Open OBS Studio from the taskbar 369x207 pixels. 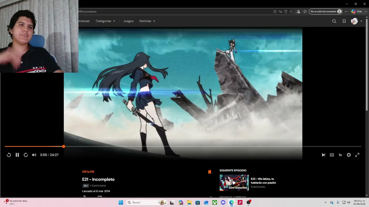(248, 202)
